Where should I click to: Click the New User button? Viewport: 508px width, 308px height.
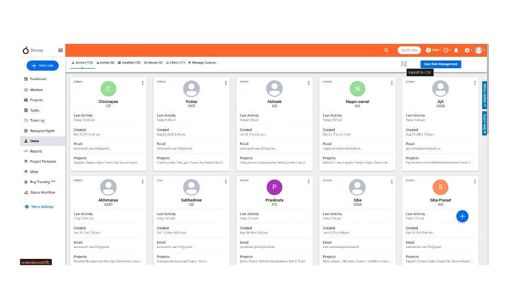point(42,65)
